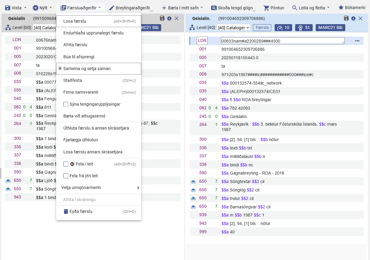Choose Losa færslu from the menu
The height and width of the screenshot is (260, 370).
[75, 21]
